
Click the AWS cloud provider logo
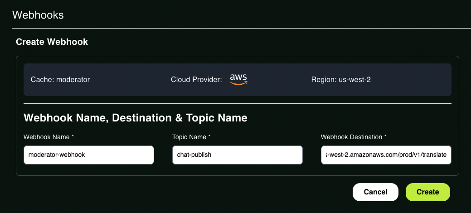pos(238,79)
